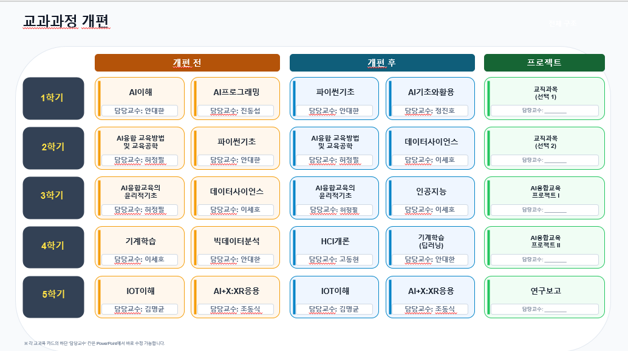This screenshot has width=628, height=351.
Task: Click 'AI융합교육의 윤리적기초' in the blue card
Action: click(335, 192)
